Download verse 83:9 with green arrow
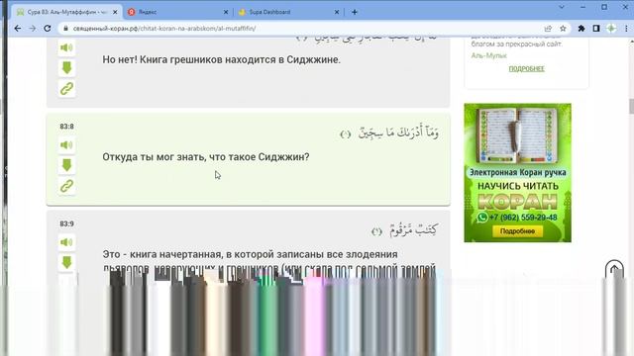Screen dimensions: 634x356 click(66, 262)
